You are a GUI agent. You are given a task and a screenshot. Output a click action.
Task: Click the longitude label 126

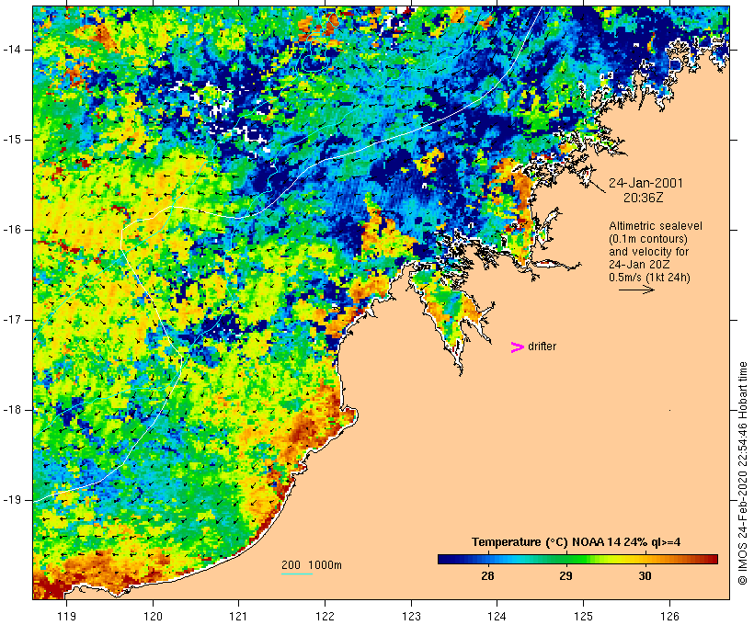669,616
